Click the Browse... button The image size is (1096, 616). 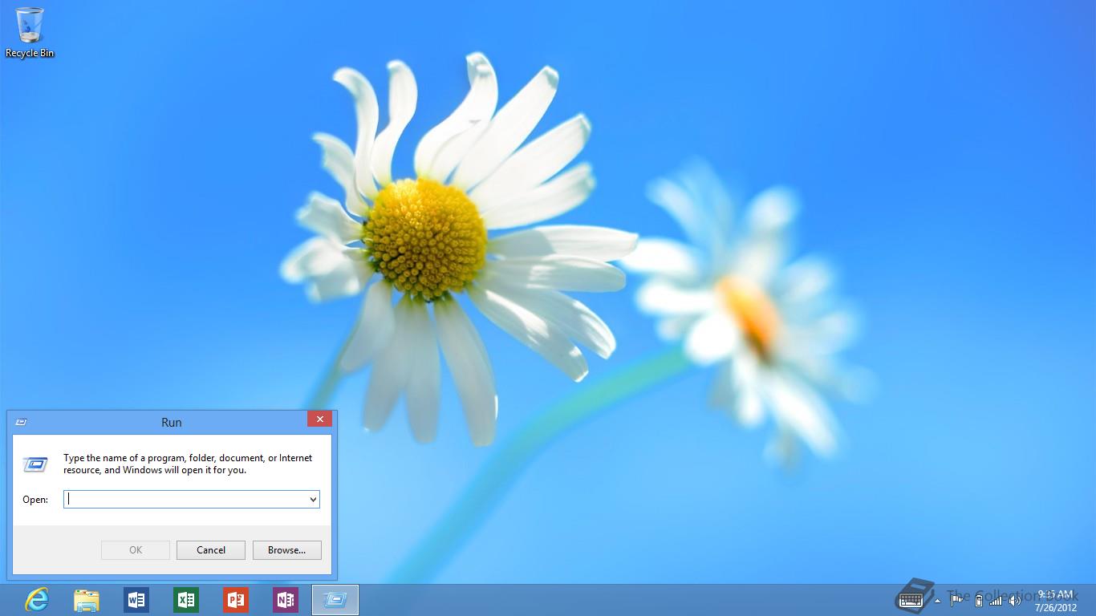coord(287,550)
